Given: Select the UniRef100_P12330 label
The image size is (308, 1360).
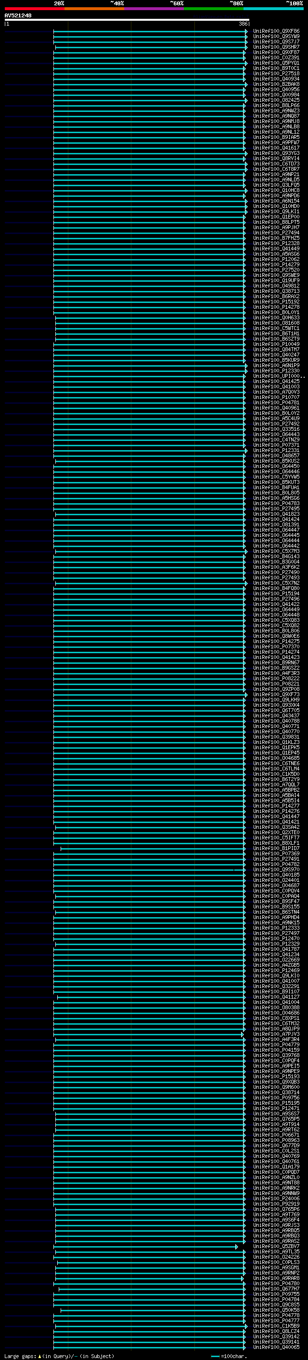Looking at the screenshot, I should pos(276,371).
